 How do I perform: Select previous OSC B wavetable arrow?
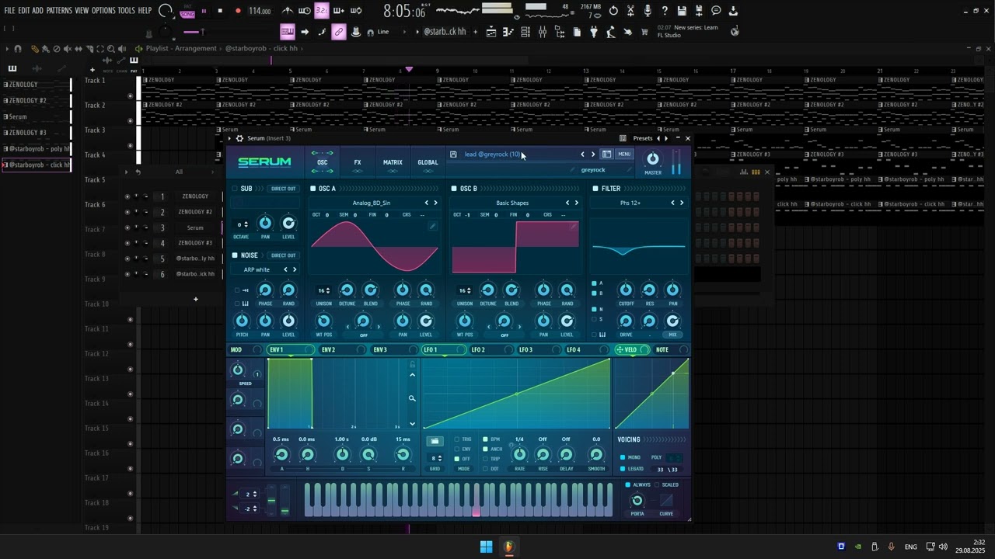pyautogui.click(x=567, y=203)
